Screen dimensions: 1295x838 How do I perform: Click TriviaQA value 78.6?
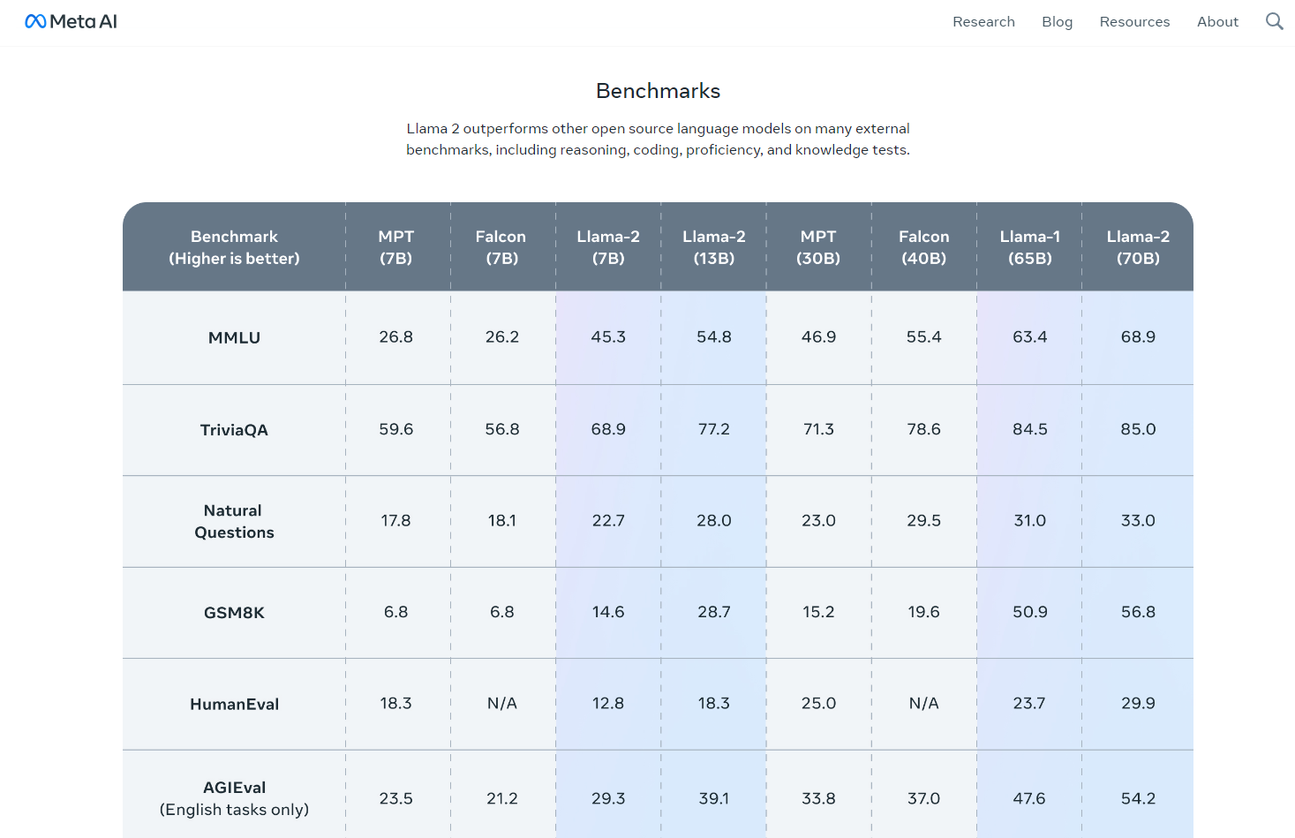[x=924, y=429]
